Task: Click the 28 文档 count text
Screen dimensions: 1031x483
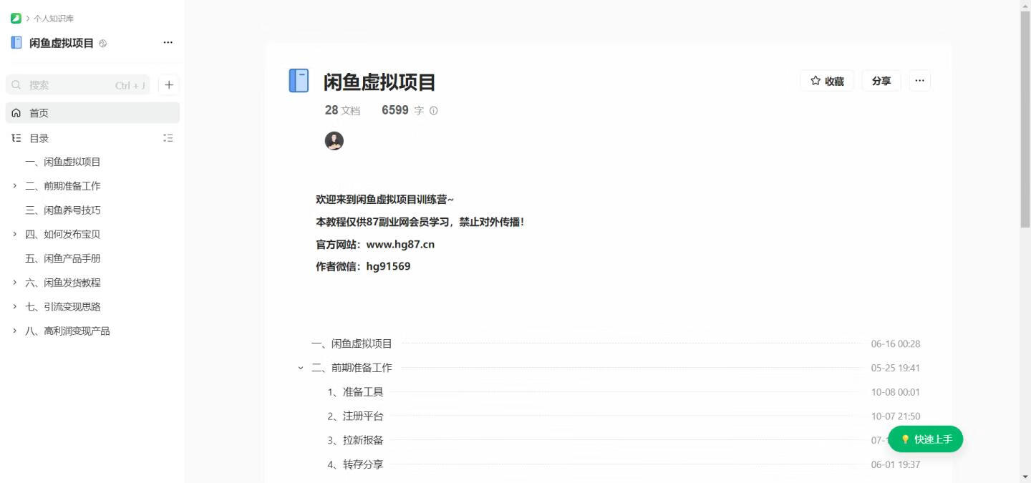Action: click(342, 110)
